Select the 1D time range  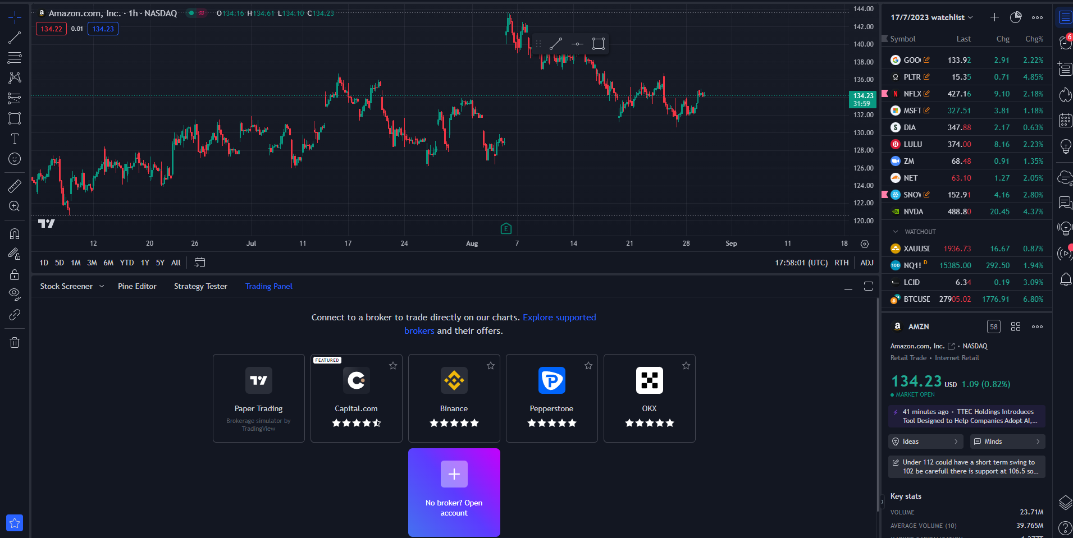44,263
